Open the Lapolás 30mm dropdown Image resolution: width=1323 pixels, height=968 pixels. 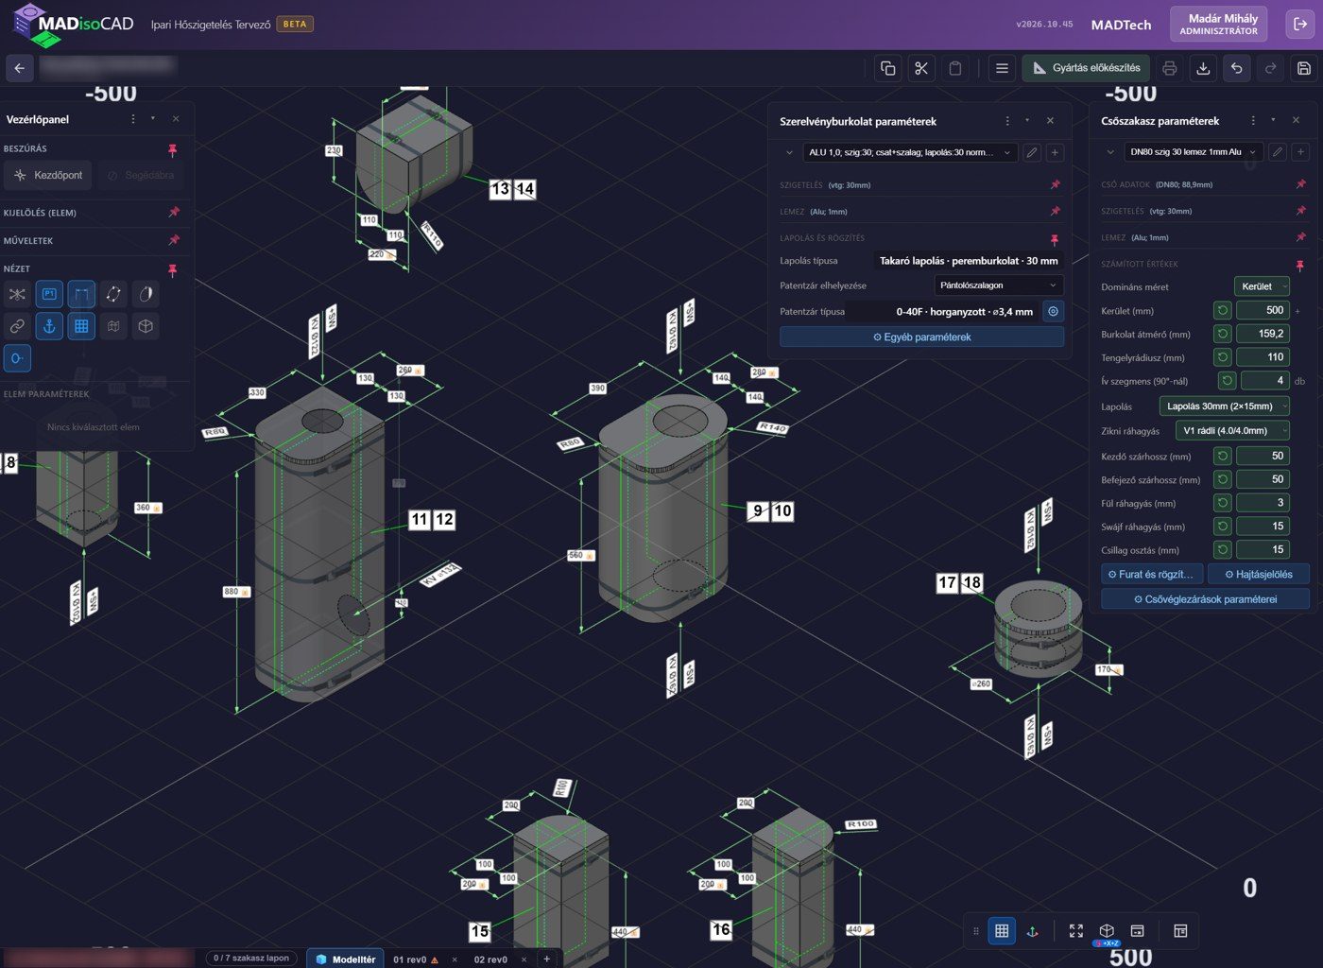click(1225, 406)
